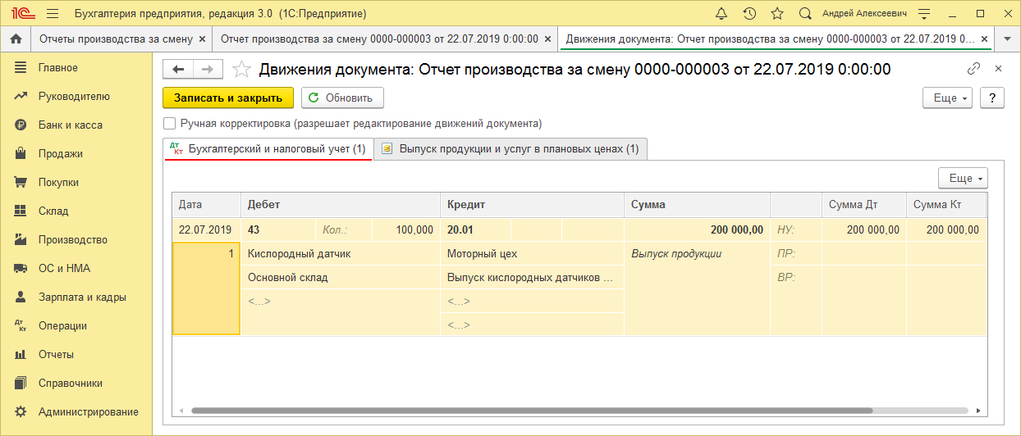Navigate forward with the right arrow
The image size is (1021, 436).
pyautogui.click(x=208, y=70)
